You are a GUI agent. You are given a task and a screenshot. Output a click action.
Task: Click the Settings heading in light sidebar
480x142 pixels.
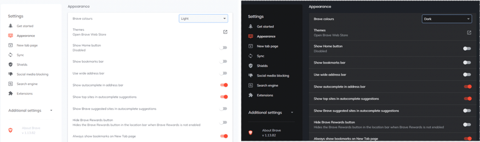pyautogui.click(x=16, y=16)
